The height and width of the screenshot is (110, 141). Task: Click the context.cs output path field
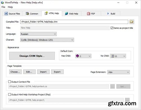tap(58, 86)
